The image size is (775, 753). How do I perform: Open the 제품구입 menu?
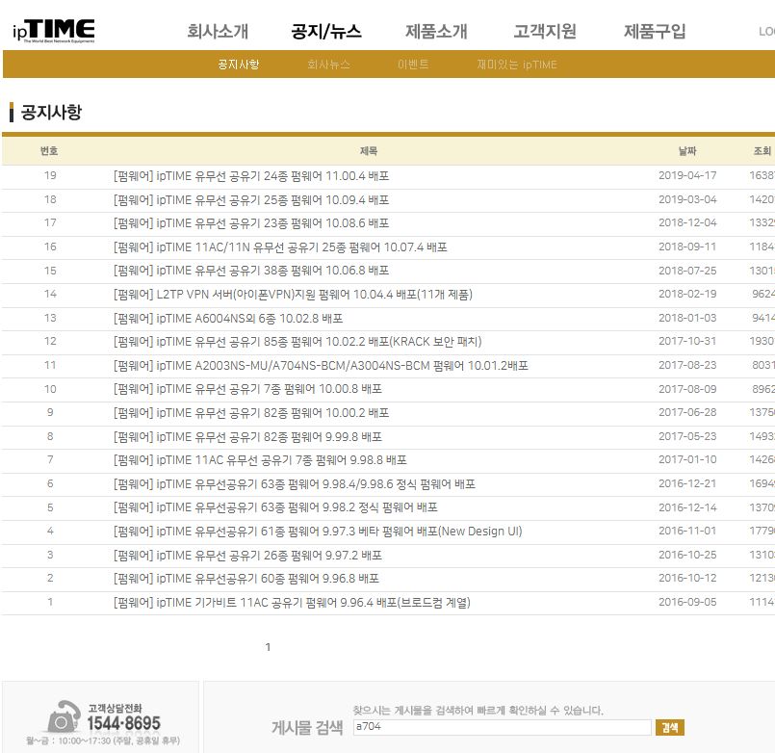(655, 31)
